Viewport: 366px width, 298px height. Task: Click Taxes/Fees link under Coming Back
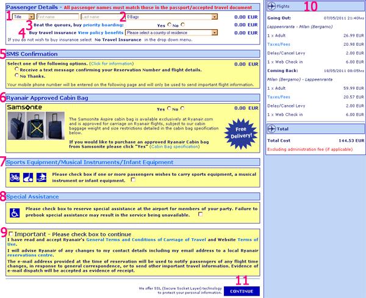click(x=279, y=97)
